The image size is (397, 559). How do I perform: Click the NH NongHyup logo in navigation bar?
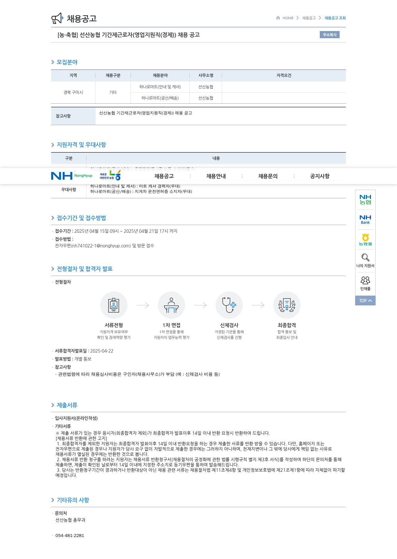coord(72,176)
